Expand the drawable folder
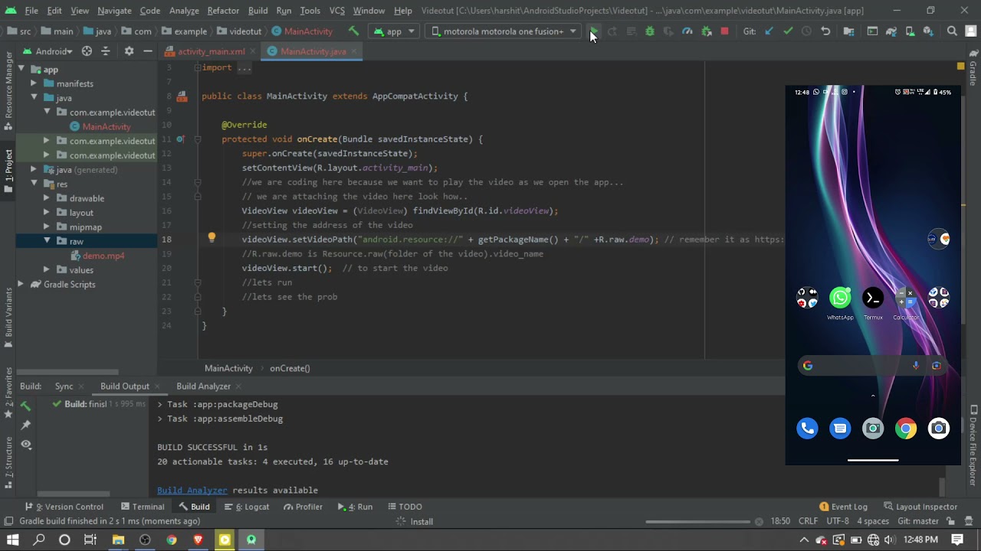This screenshot has height=551, width=981. coord(47,198)
